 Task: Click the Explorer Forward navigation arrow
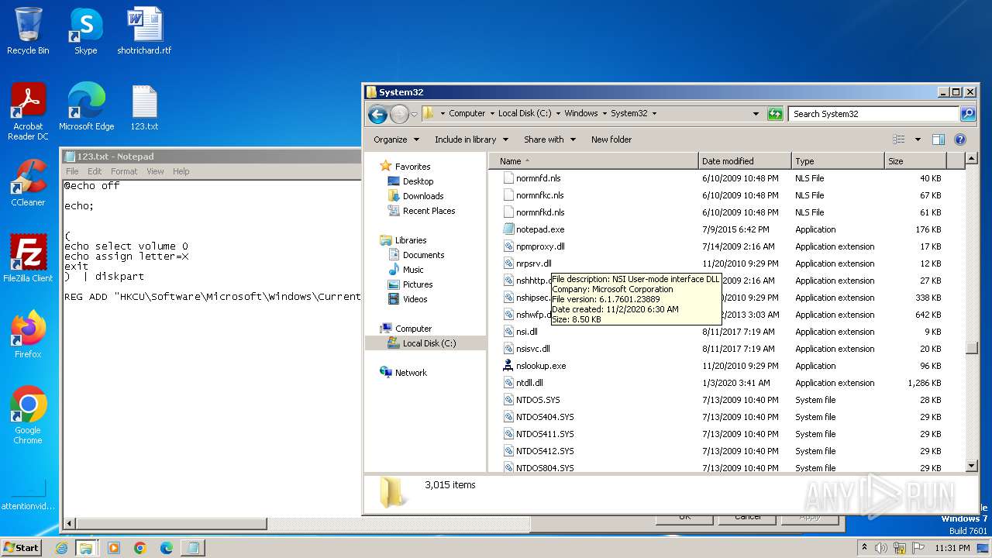[x=399, y=115]
